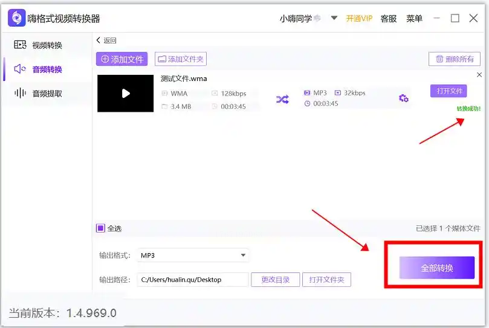Play the 测试文件.wma preview thumbnail

click(x=125, y=93)
